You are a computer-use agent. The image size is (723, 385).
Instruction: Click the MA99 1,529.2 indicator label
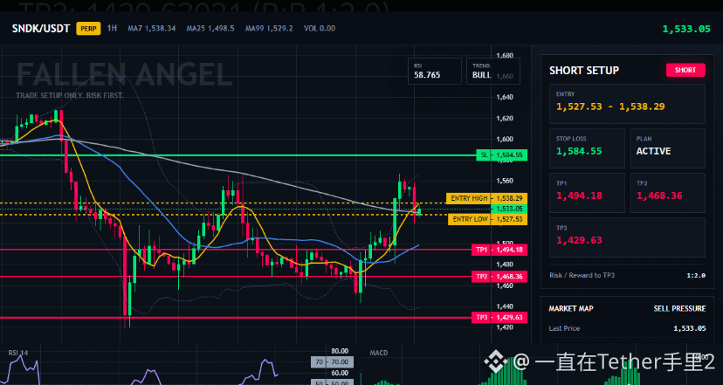click(269, 29)
